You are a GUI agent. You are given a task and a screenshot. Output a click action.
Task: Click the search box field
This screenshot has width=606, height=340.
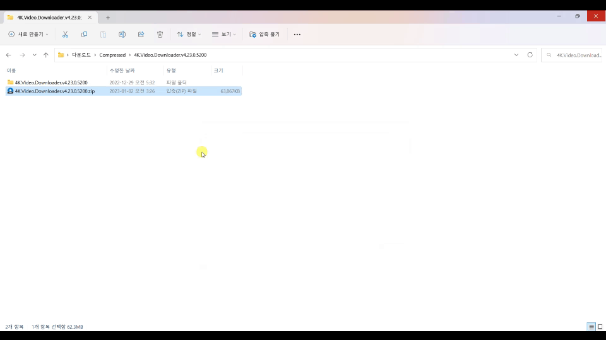[572, 55]
